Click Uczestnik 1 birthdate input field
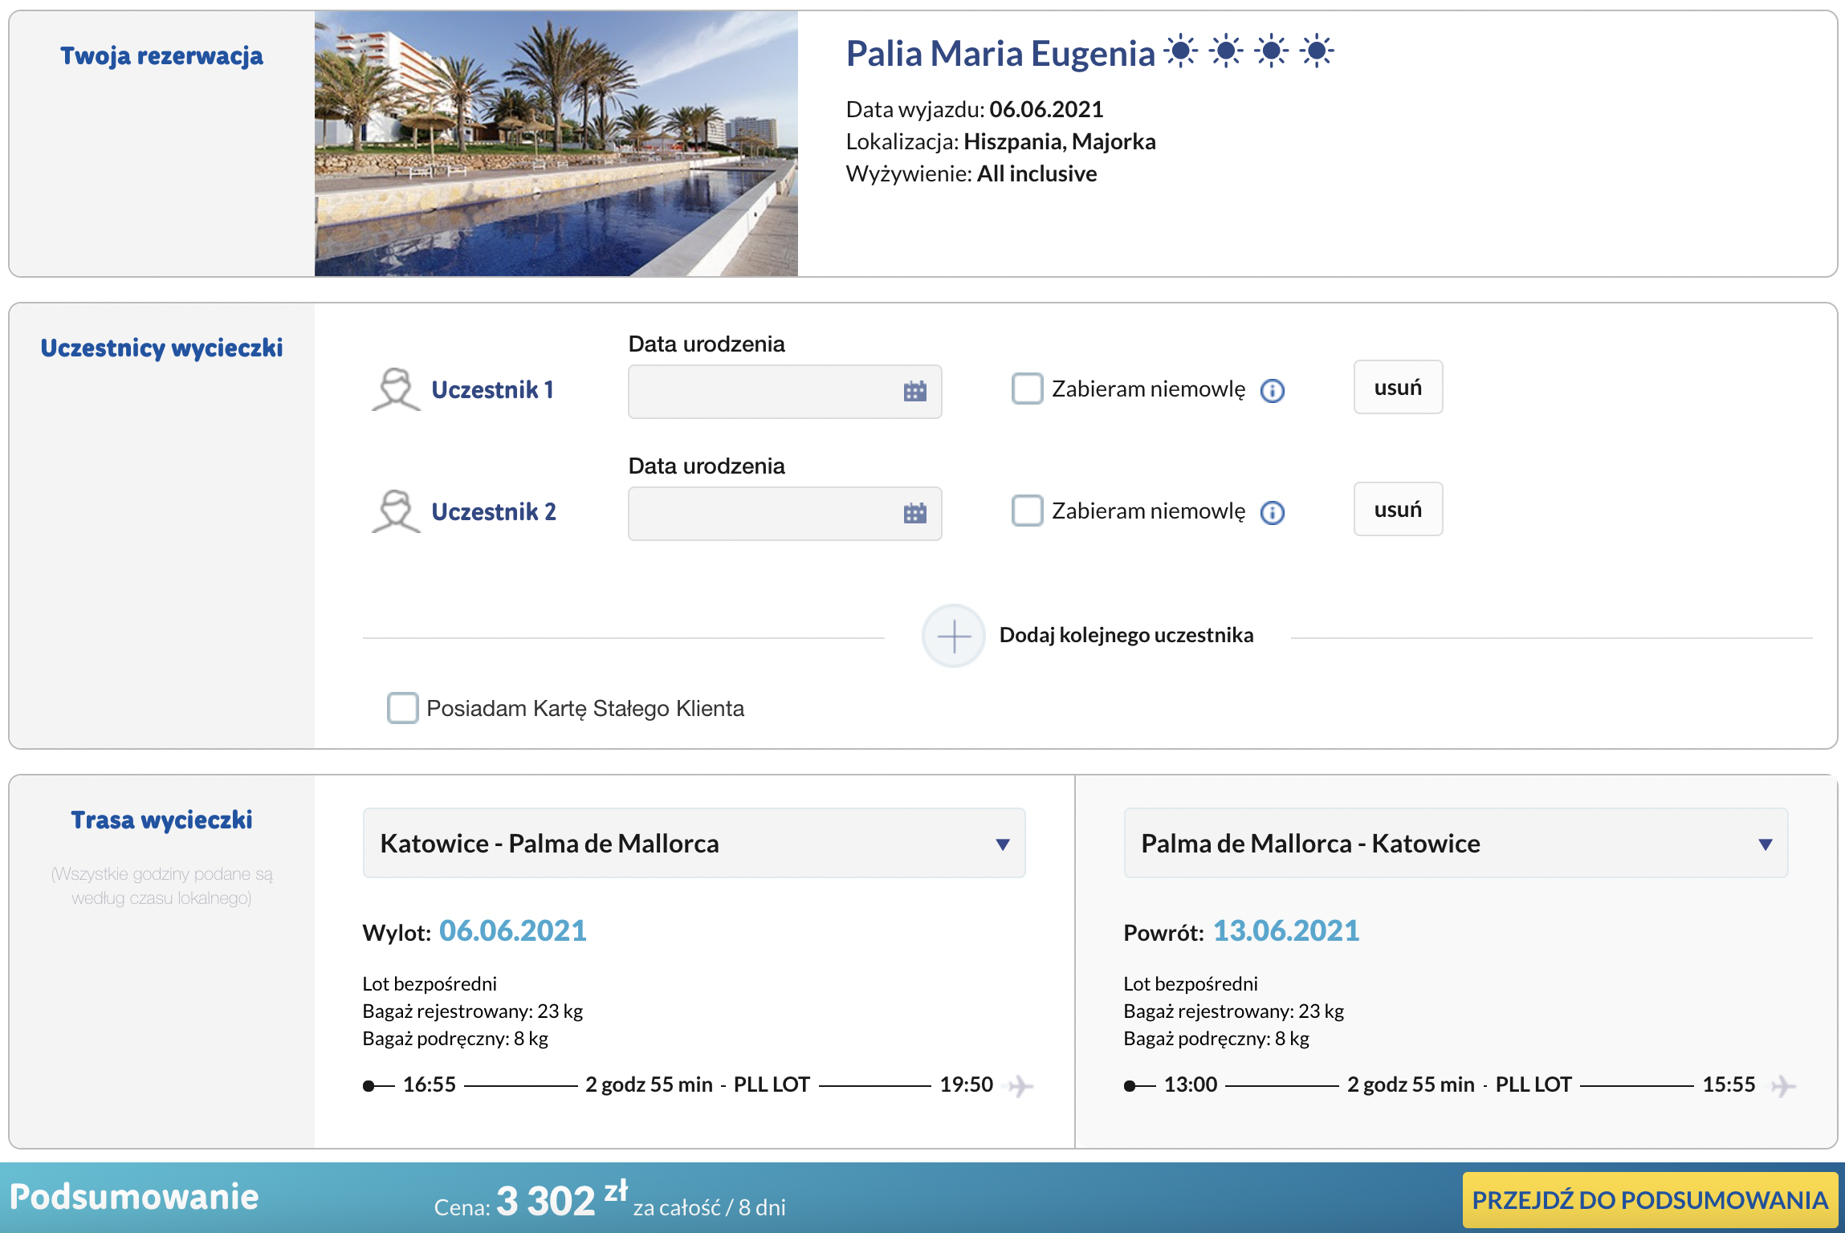Screen dimensions: 1845x1233 [763, 392]
